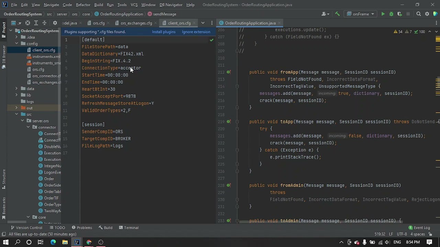This screenshot has width=440, height=247.
Task: Run with coverage using the shield icon
Action: click(399, 14)
